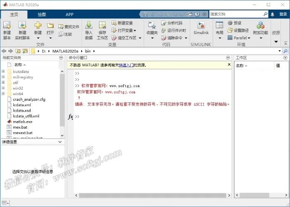Open the Layout (布局) icon

[220, 25]
